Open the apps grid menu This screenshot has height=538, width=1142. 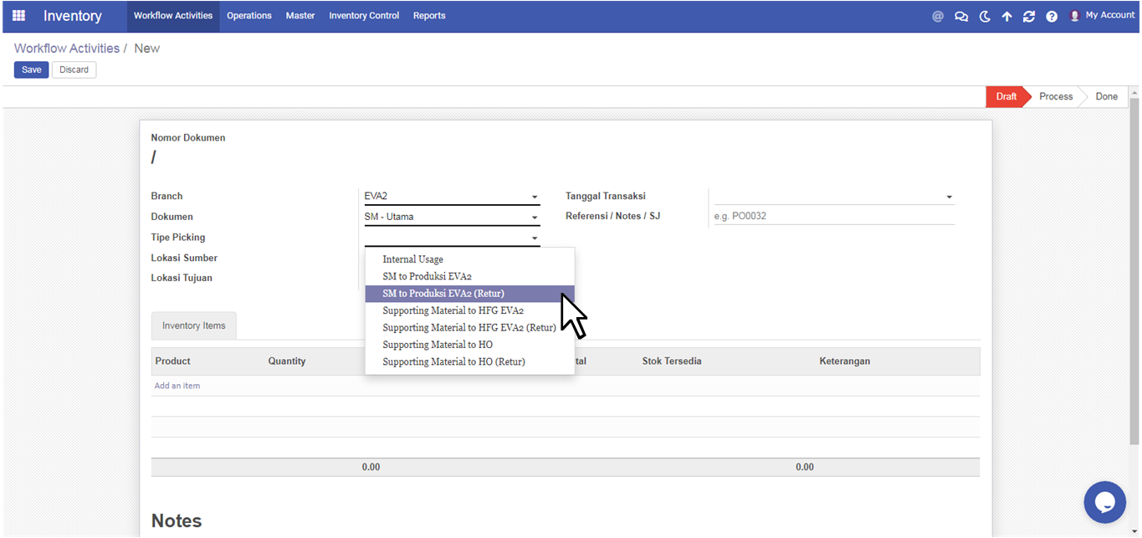pyautogui.click(x=18, y=16)
